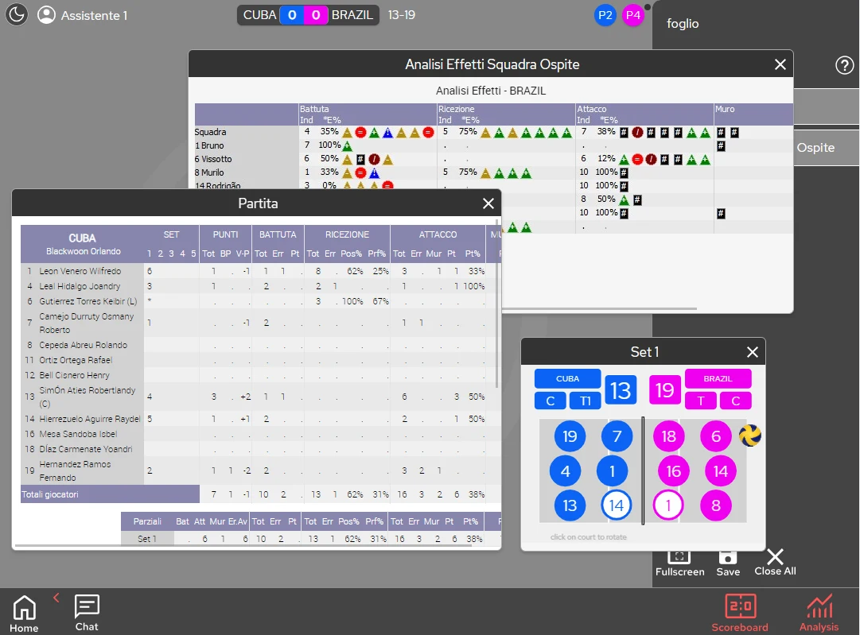Select Brazil libero 1 outlined circle

pos(668,505)
